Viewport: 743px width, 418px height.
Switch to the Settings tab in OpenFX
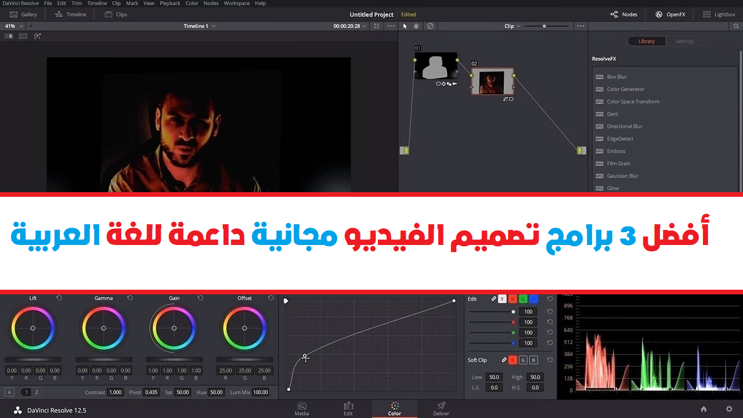click(685, 41)
